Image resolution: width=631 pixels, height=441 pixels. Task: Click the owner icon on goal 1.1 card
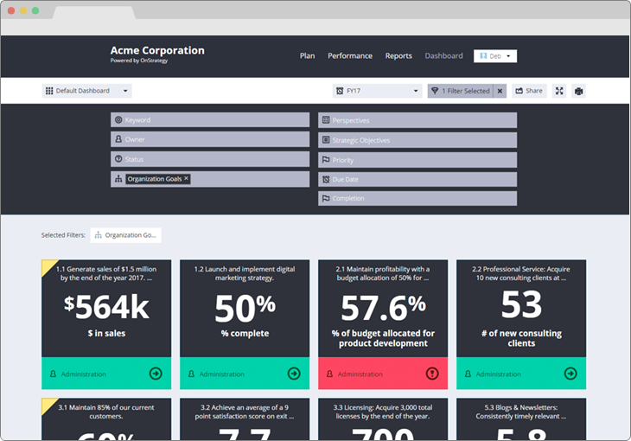coord(53,374)
